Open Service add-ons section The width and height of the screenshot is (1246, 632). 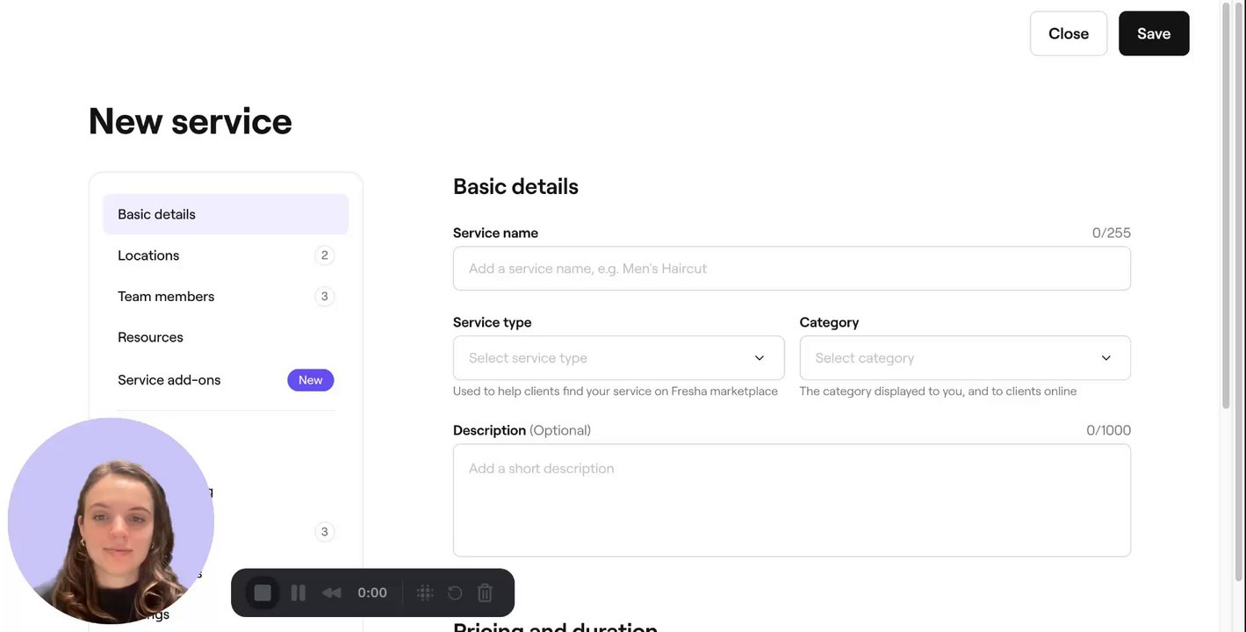tap(226, 380)
